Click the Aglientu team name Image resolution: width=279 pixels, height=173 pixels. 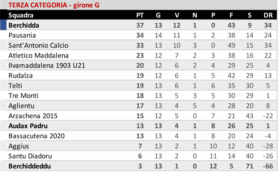(22, 106)
